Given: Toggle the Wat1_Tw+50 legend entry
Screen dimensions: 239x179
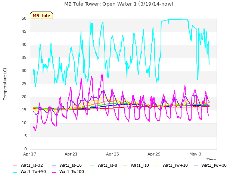Looking at the screenshot, I should click(x=30, y=172).
